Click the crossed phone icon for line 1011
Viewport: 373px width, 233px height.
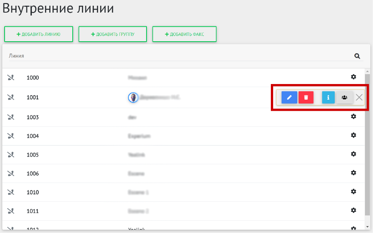click(x=11, y=210)
